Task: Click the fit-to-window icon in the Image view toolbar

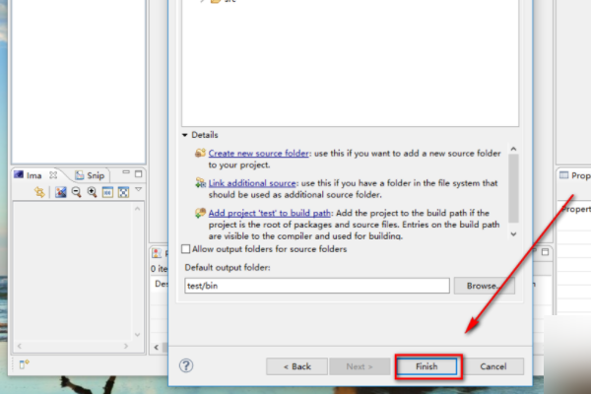Action: click(123, 192)
